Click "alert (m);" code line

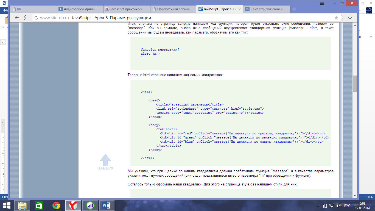coord(150,54)
